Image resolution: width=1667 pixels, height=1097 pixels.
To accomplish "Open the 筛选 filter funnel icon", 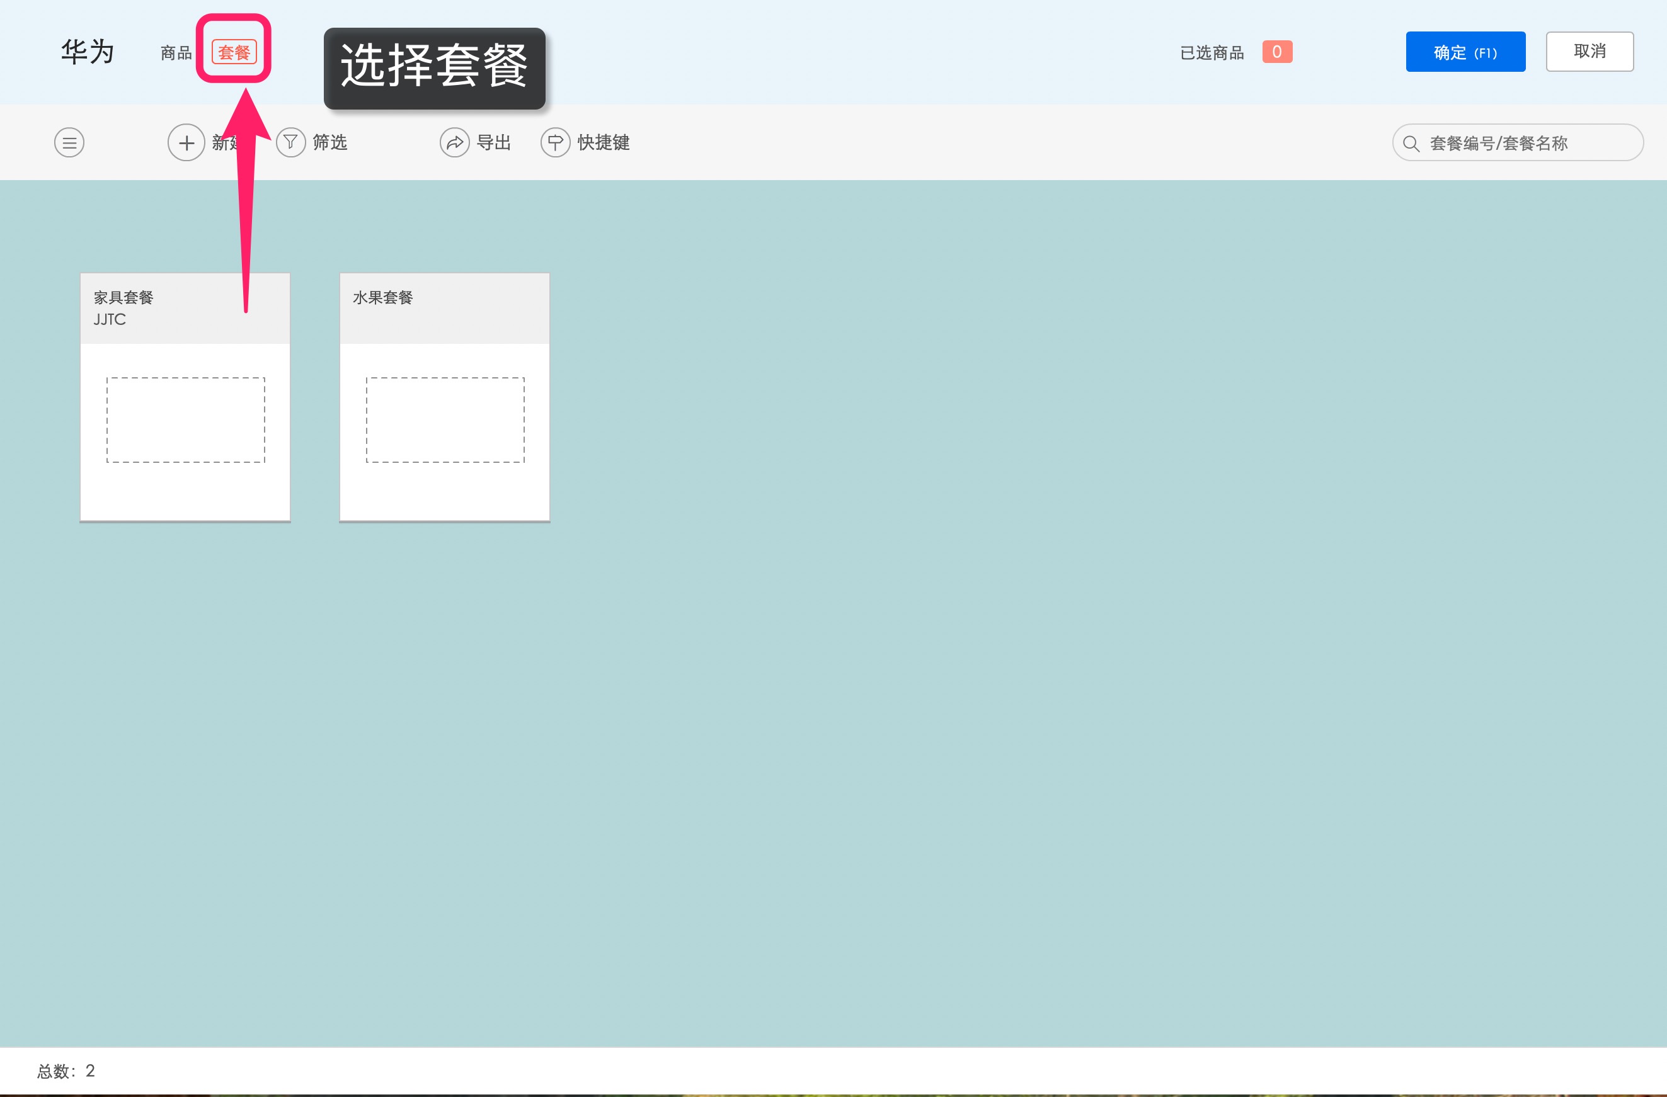I will [290, 142].
